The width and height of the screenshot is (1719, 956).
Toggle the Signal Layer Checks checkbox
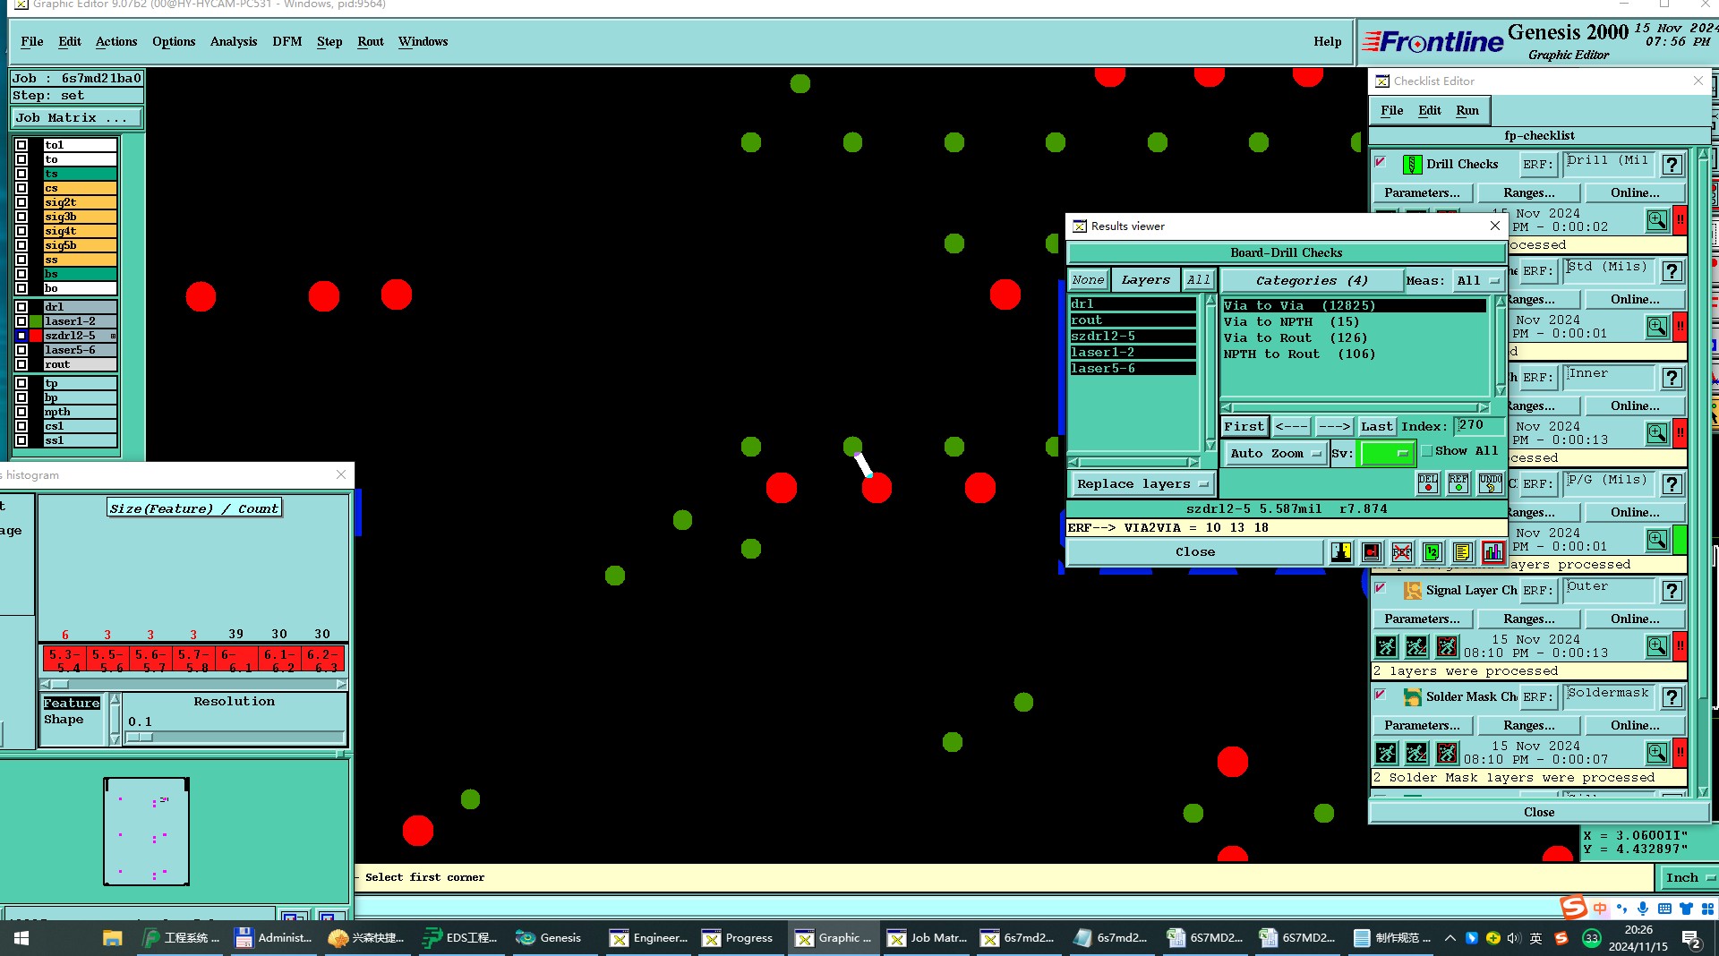(1381, 589)
